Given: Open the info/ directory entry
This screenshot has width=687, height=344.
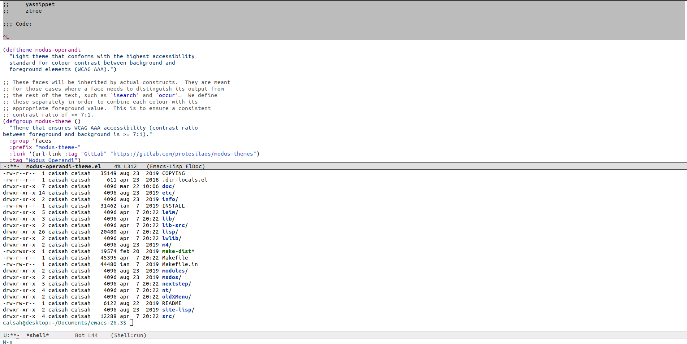Looking at the screenshot, I should (170, 199).
